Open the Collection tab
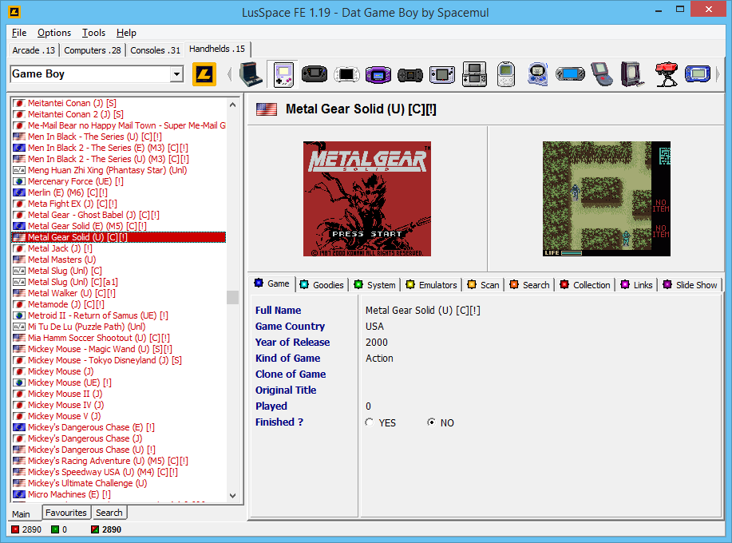Viewport: 732px width, 543px height. click(585, 285)
